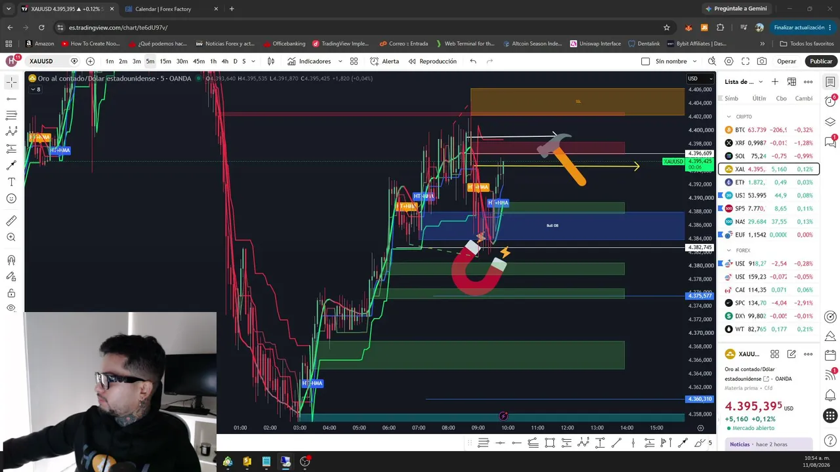Enter fullscreen mode for the chart
This screenshot has height=472, width=840.
[x=745, y=61]
